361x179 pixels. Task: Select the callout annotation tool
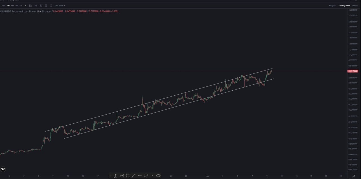[146, 176]
